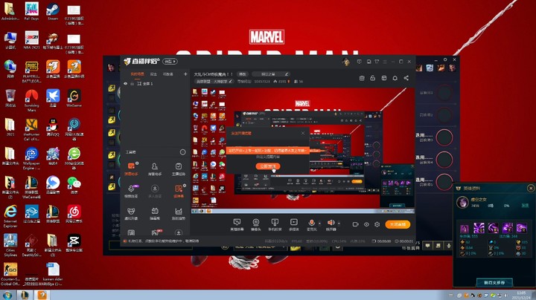Open the taskbar clock
Image resolution: width=536 pixels, height=300 pixels.
pyautogui.click(x=521, y=296)
